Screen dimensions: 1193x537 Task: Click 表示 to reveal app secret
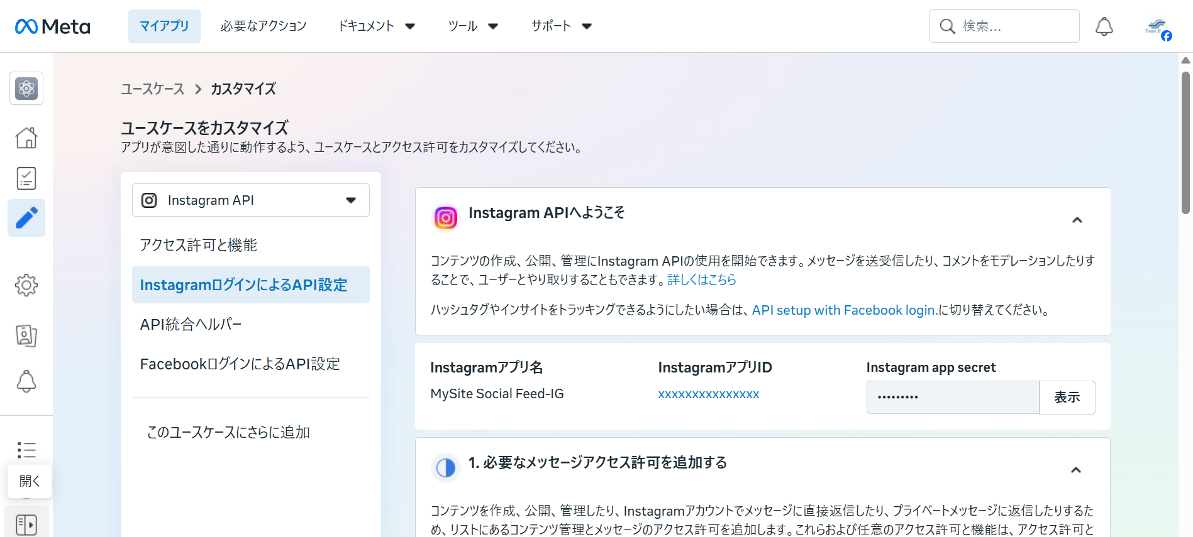click(x=1067, y=397)
